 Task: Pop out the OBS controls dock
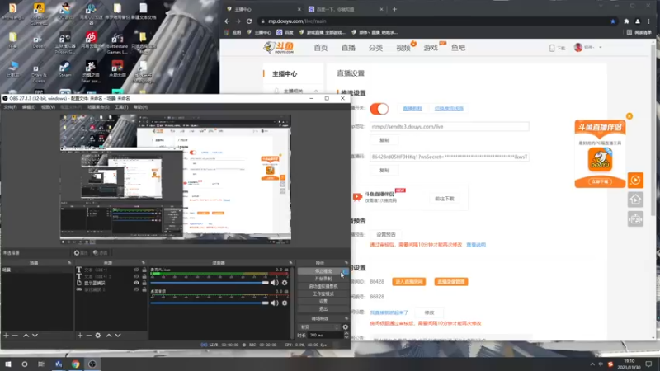click(346, 263)
